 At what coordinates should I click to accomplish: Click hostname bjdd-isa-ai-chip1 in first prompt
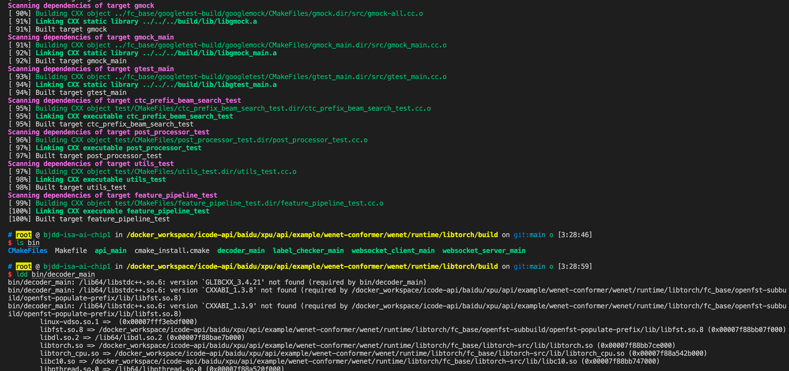77,235
